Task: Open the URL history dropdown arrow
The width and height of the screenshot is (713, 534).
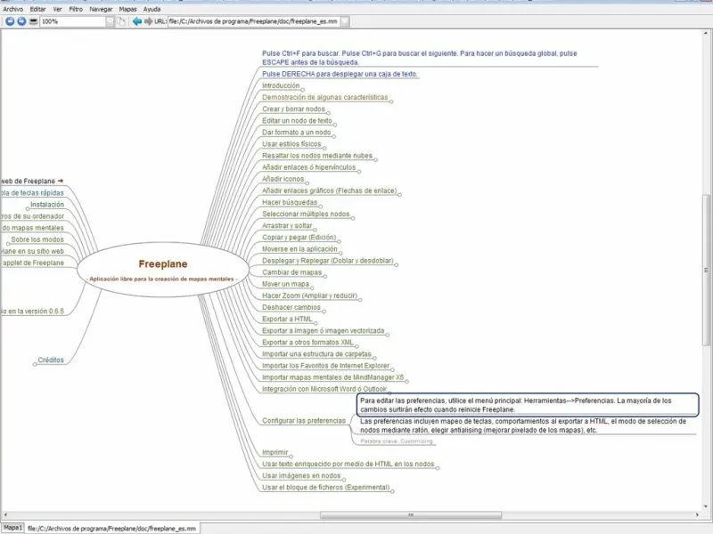Action: pos(345,21)
